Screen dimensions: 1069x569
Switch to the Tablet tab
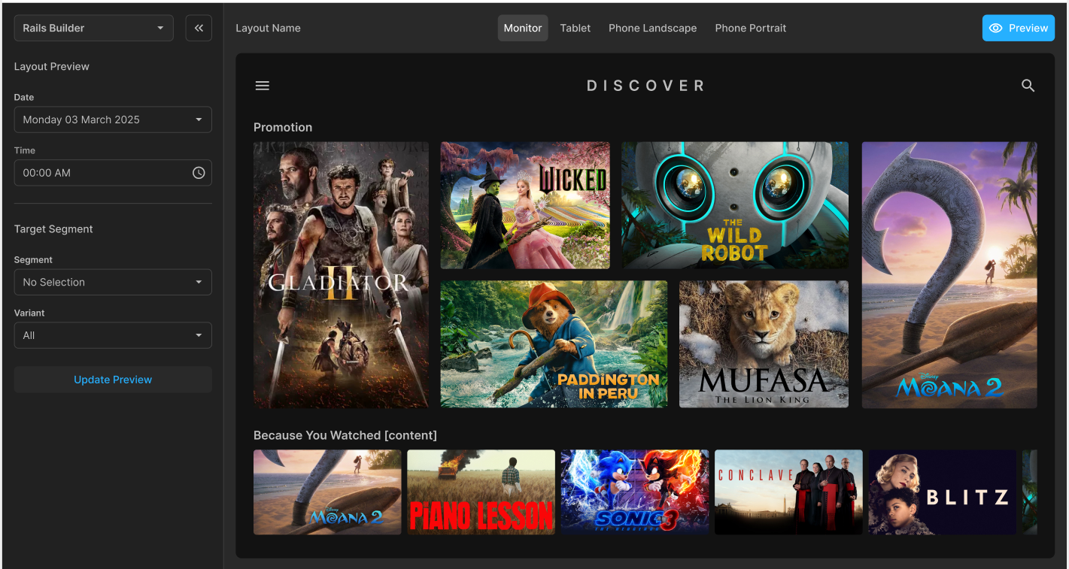click(x=575, y=28)
